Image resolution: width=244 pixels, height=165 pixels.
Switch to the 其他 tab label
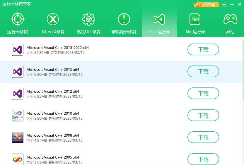click(x=230, y=32)
